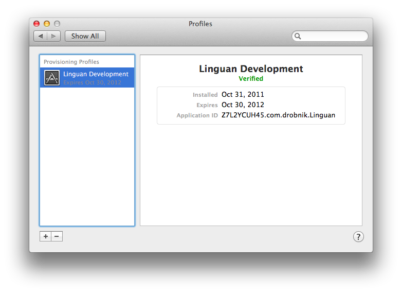Click the Installed field label
The height and width of the screenshot is (293, 402).
(x=205, y=95)
